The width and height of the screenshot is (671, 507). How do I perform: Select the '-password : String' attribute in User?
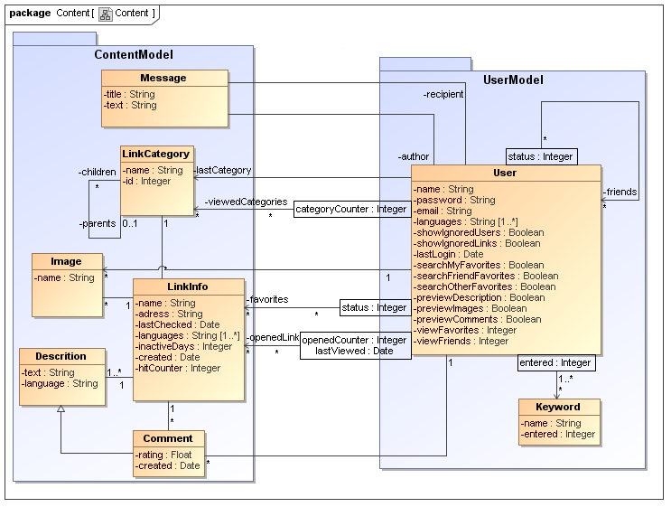[454, 200]
